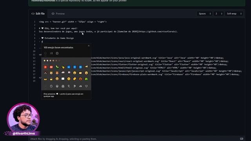This screenshot has height=141, width=251.
Task: Open the Spaces indent mode dropdown
Action: coord(205,14)
